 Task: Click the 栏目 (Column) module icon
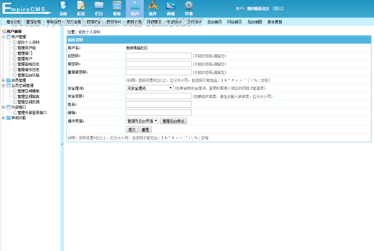click(99, 9)
